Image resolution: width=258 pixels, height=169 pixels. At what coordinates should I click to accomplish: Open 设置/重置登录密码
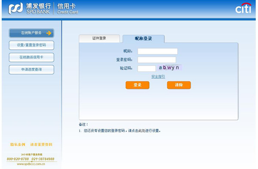click(x=31, y=45)
